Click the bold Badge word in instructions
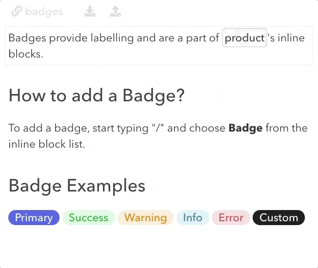The width and height of the screenshot is (318, 268). coord(245,128)
